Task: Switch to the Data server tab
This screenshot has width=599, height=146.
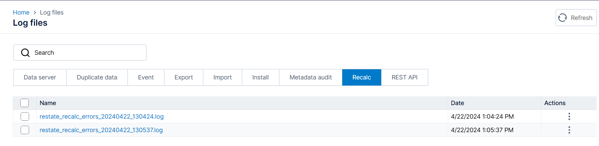Action: click(40, 77)
